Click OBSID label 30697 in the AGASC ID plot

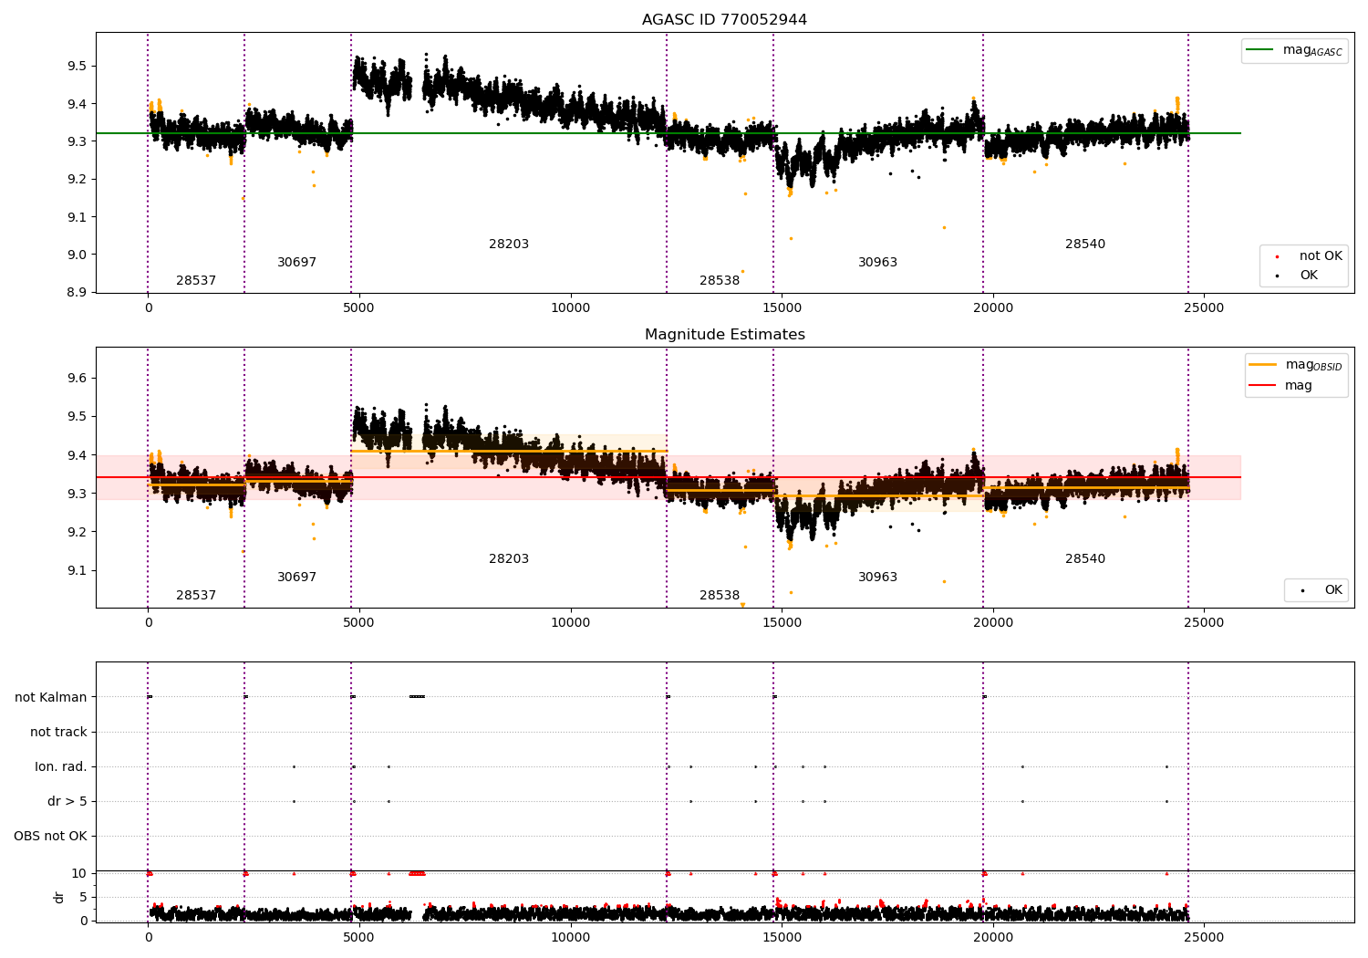tap(297, 263)
